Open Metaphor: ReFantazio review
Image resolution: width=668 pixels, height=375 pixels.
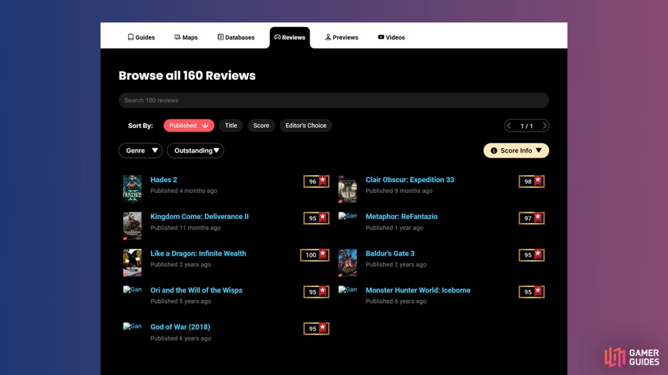[x=401, y=216]
